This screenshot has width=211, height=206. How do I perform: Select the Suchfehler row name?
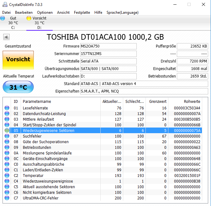pos(32,136)
